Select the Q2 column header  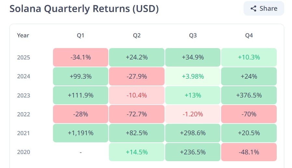pos(137,35)
